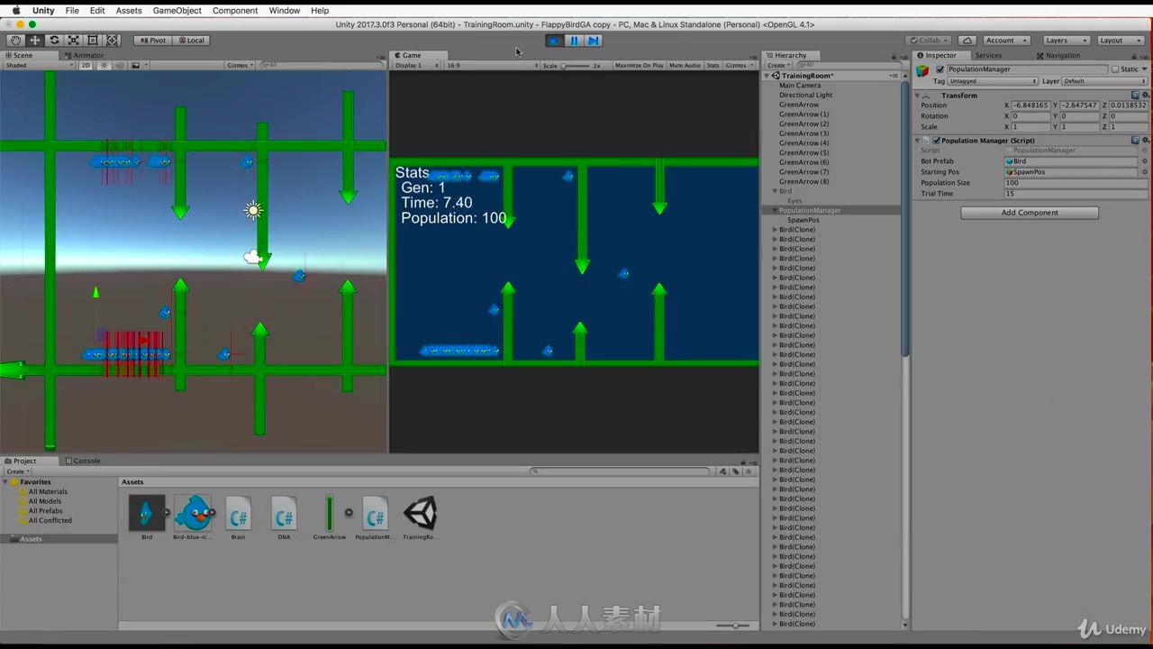Open the File menu

72,11
